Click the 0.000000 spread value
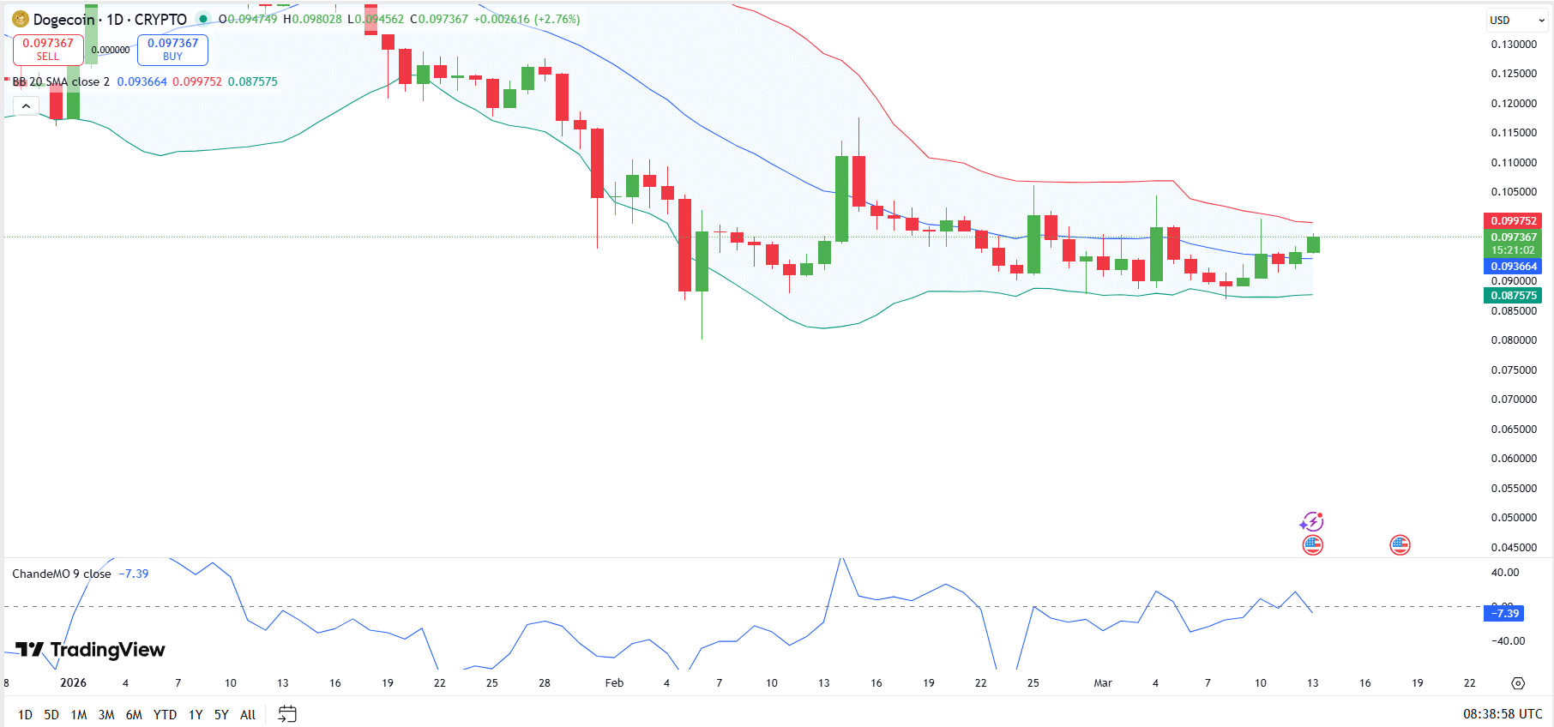Viewport: 1554px width, 727px height. (111, 50)
